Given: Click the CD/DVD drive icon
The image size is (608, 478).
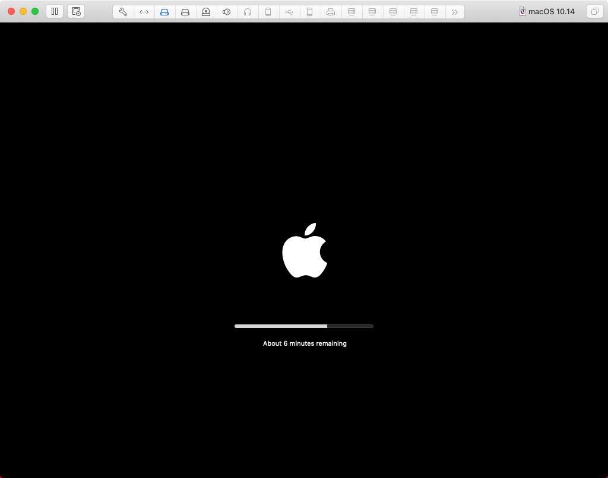Looking at the screenshot, I should pos(185,11).
